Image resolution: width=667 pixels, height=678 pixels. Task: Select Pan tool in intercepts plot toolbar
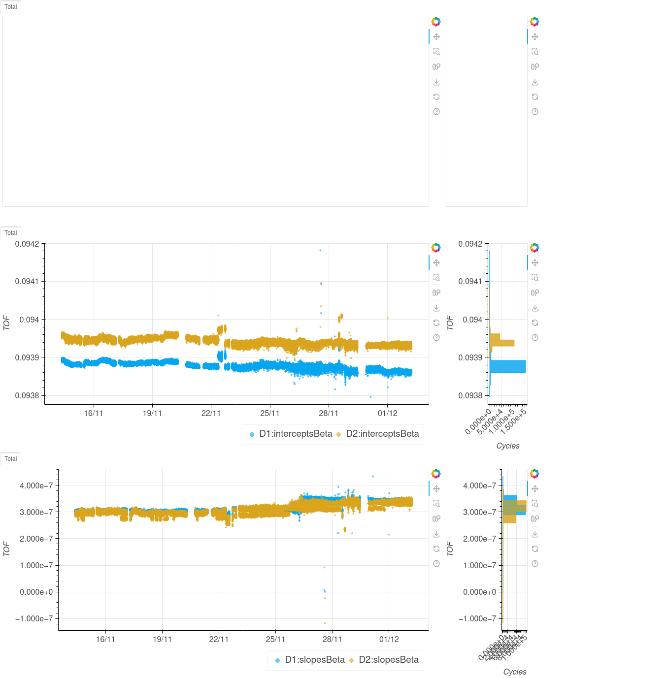coord(436,263)
